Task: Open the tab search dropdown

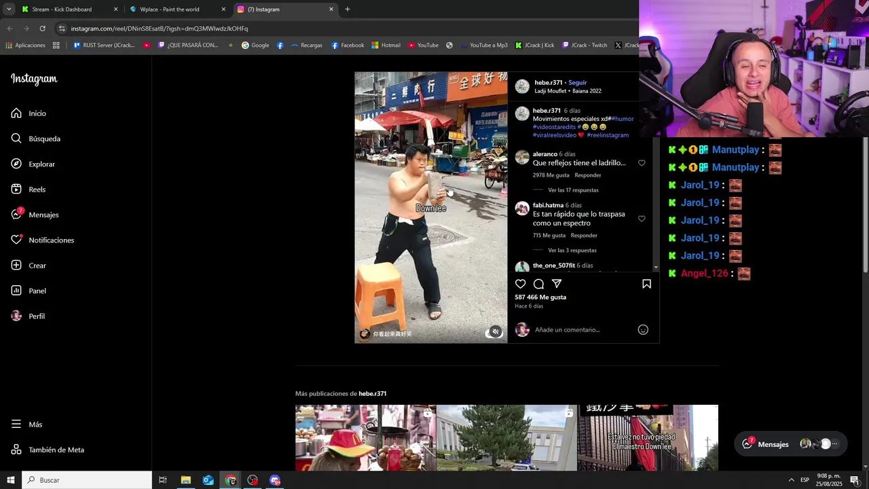Action: click(9, 10)
